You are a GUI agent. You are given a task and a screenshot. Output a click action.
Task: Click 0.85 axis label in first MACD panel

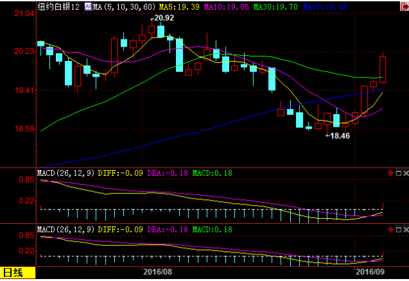tap(27, 180)
